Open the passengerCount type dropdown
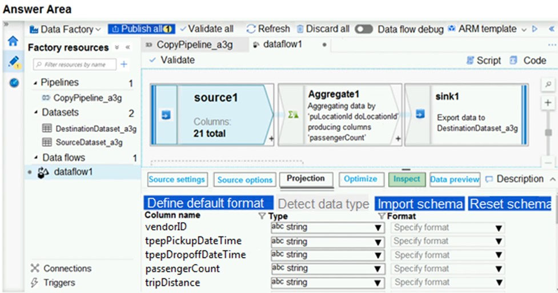This screenshot has width=558, height=293. tap(328, 269)
